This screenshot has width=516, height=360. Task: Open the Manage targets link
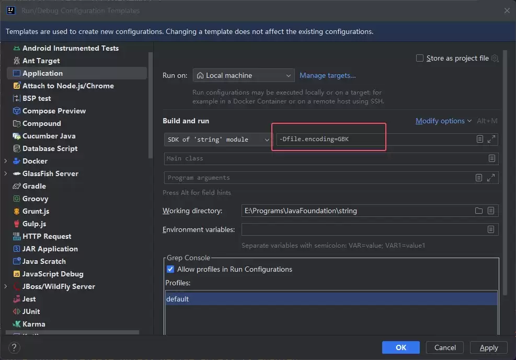coord(327,76)
